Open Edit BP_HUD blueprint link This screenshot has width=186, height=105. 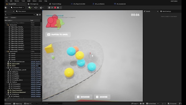[x=35, y=66]
